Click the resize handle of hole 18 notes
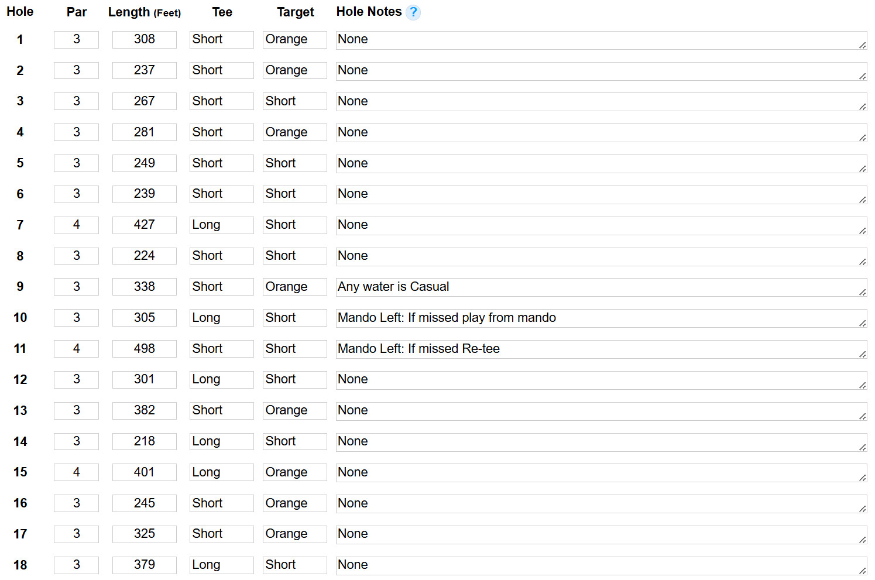 click(862, 570)
